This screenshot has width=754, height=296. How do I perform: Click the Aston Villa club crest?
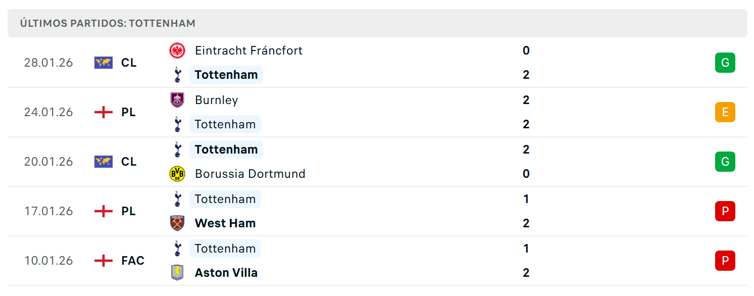(177, 273)
